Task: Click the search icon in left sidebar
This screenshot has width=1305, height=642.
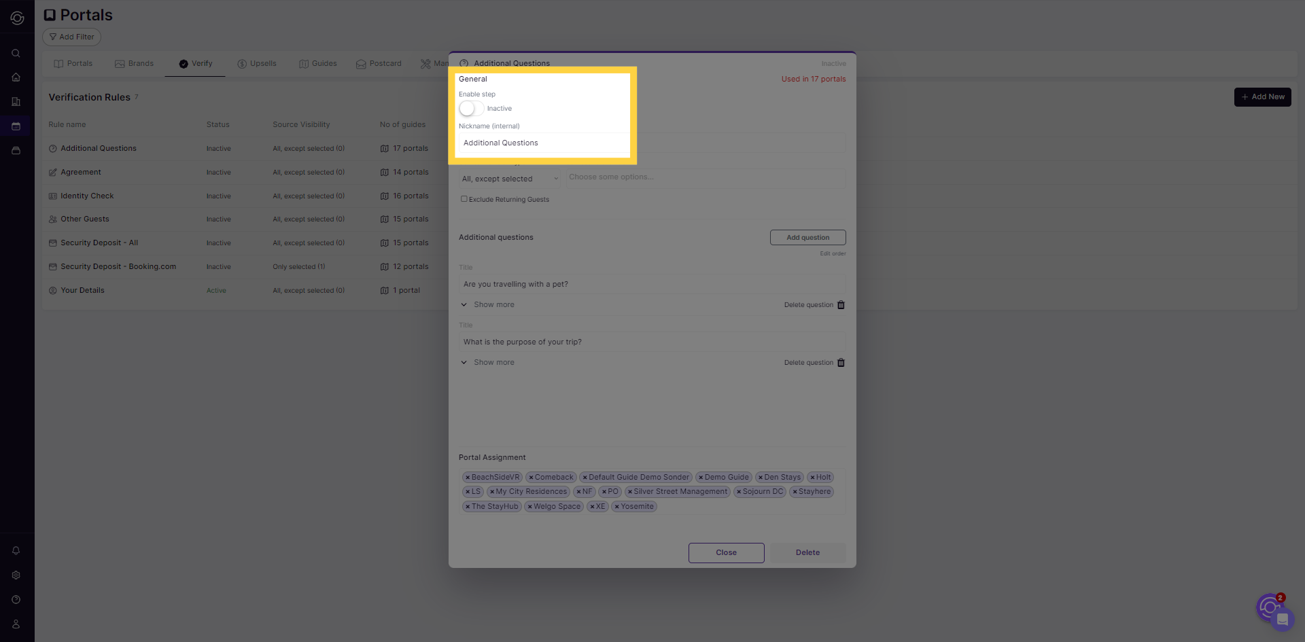Action: [x=16, y=53]
